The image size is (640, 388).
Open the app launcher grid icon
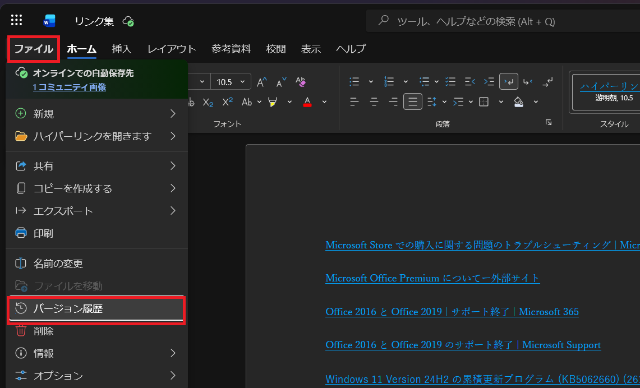(x=16, y=20)
